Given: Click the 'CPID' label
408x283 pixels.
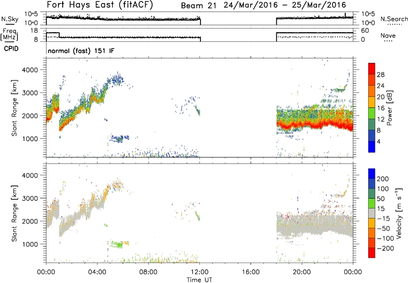Looking at the screenshot, I should coord(11,49).
